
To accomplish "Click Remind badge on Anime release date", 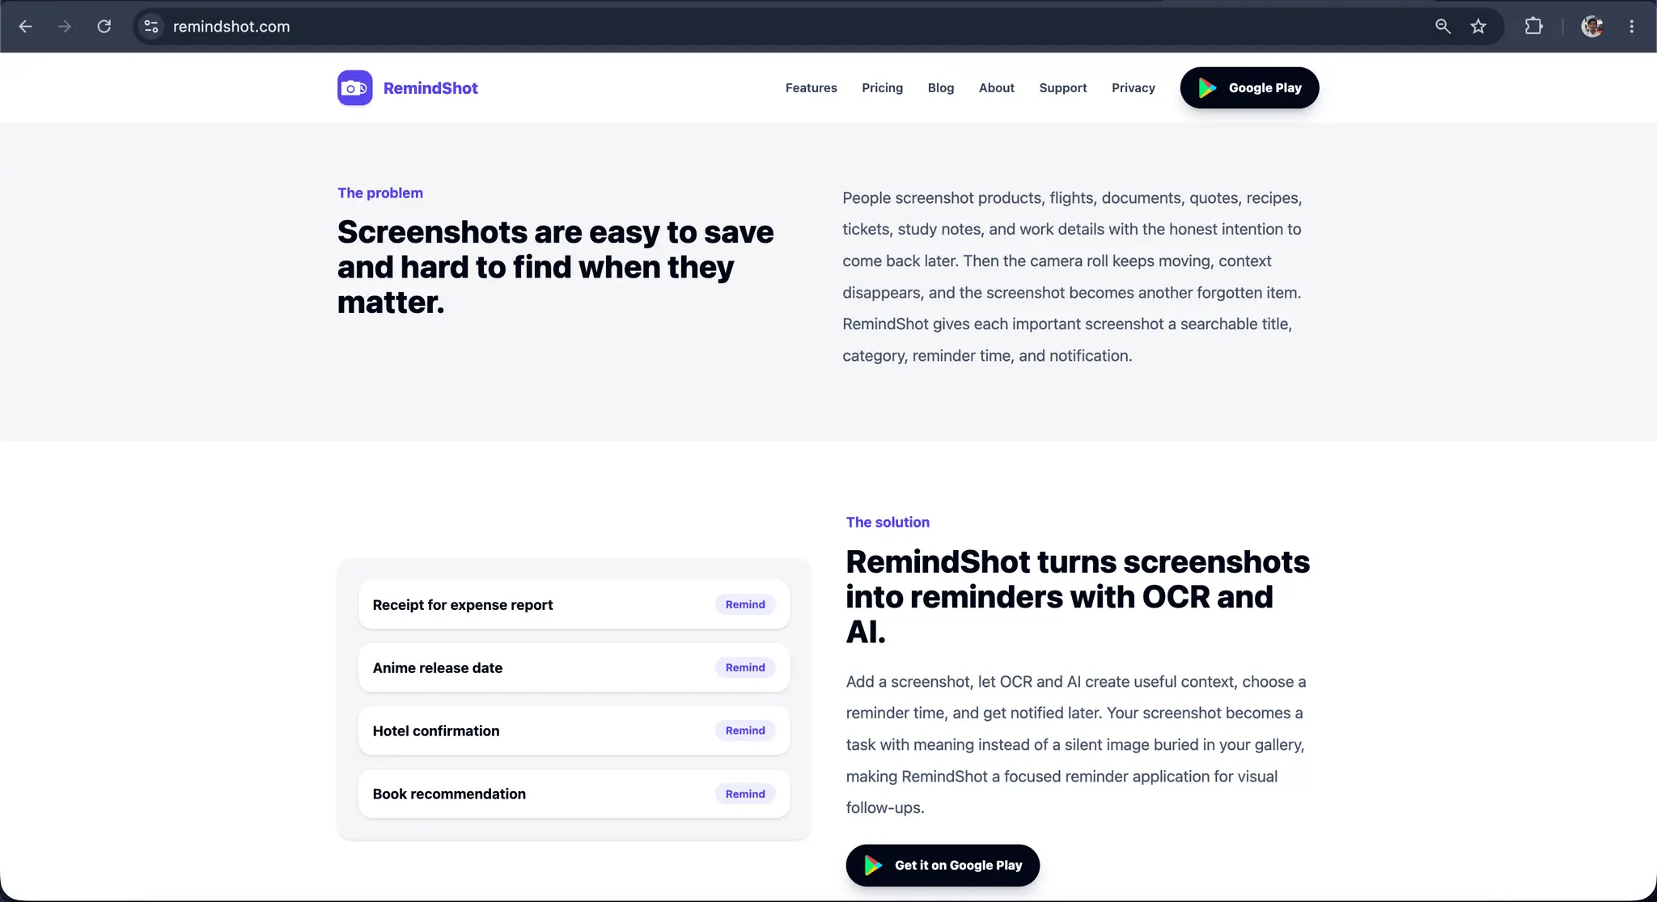I will click(745, 667).
